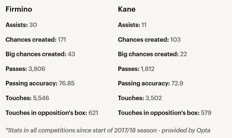Click Kane's Chances created stat 103
Image resolution: width=232 pixels, height=138 pixels.
[x=175, y=40]
